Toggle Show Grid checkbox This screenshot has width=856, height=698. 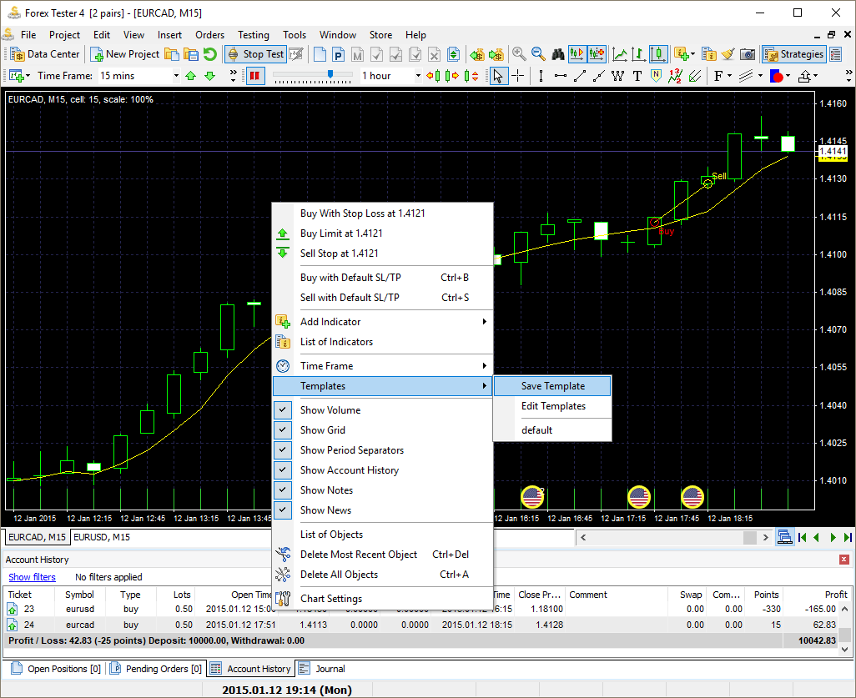[282, 429]
